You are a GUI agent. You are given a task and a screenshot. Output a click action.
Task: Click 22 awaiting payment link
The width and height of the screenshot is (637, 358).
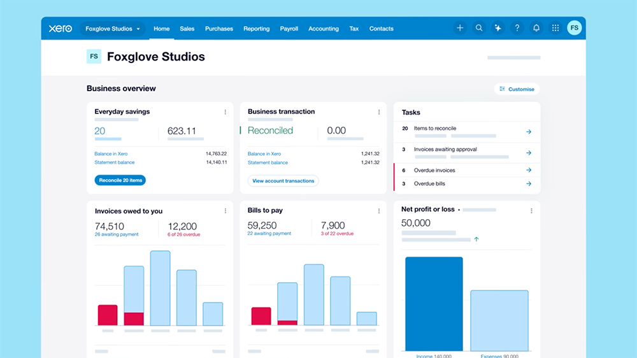[269, 234]
